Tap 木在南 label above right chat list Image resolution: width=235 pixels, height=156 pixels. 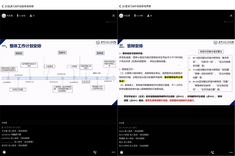(x=122, y=123)
